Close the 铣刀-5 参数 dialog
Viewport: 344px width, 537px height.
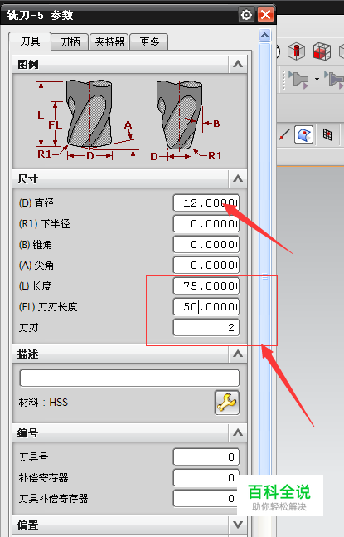coord(266,15)
